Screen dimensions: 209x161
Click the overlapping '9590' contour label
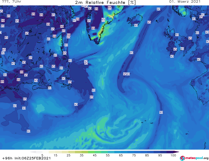point(126,74)
